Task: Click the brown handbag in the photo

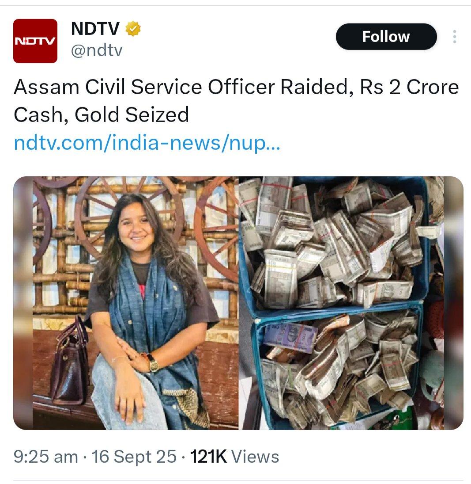Action: [x=70, y=362]
